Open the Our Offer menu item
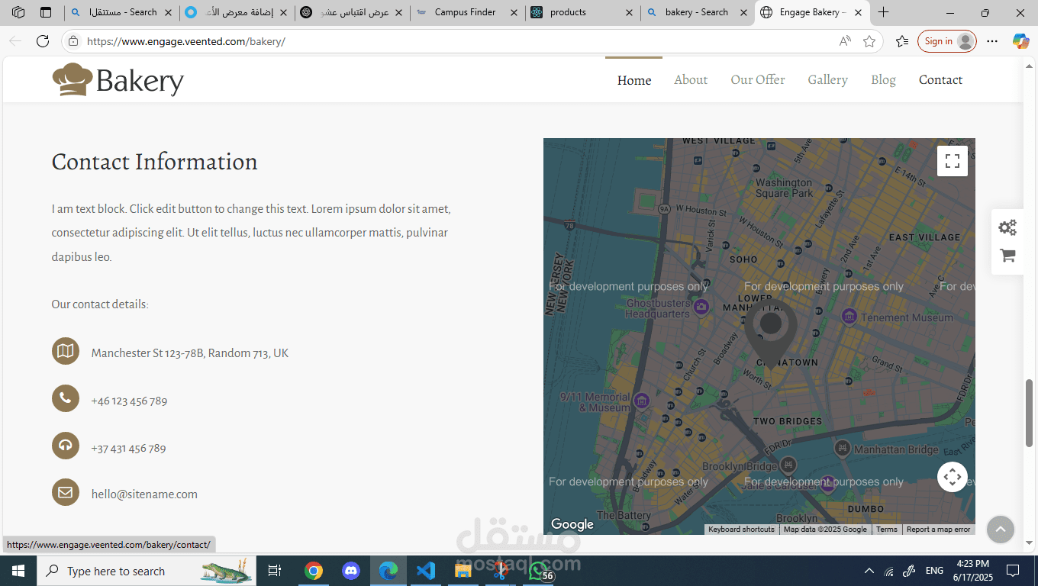 (x=758, y=80)
